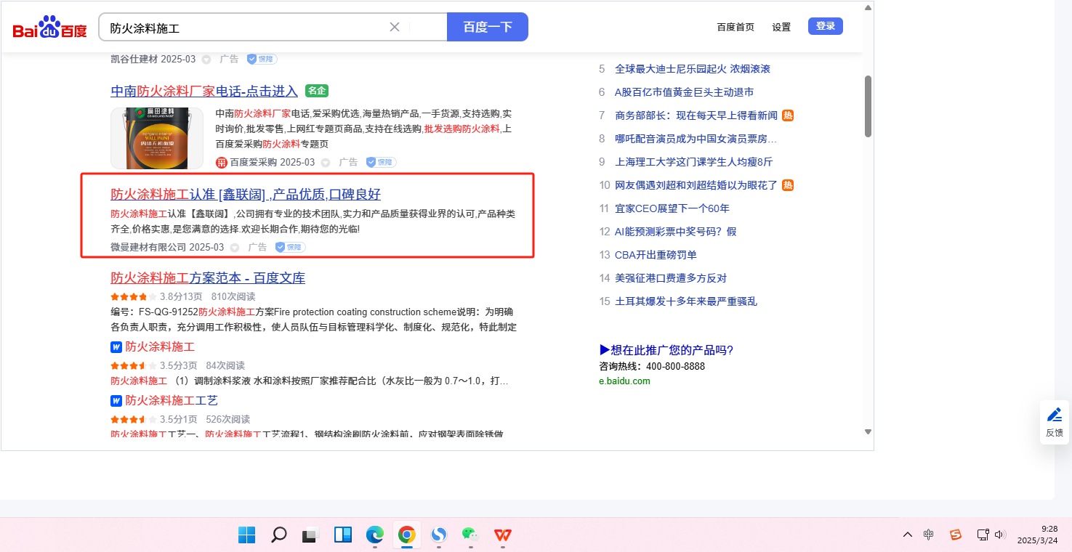Click the paint bucket product thumbnail

click(157, 138)
